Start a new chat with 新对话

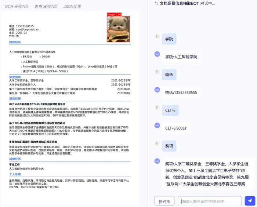click(164, 201)
